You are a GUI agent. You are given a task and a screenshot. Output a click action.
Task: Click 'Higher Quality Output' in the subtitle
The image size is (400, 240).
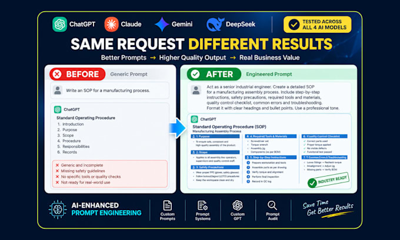tap(192, 58)
